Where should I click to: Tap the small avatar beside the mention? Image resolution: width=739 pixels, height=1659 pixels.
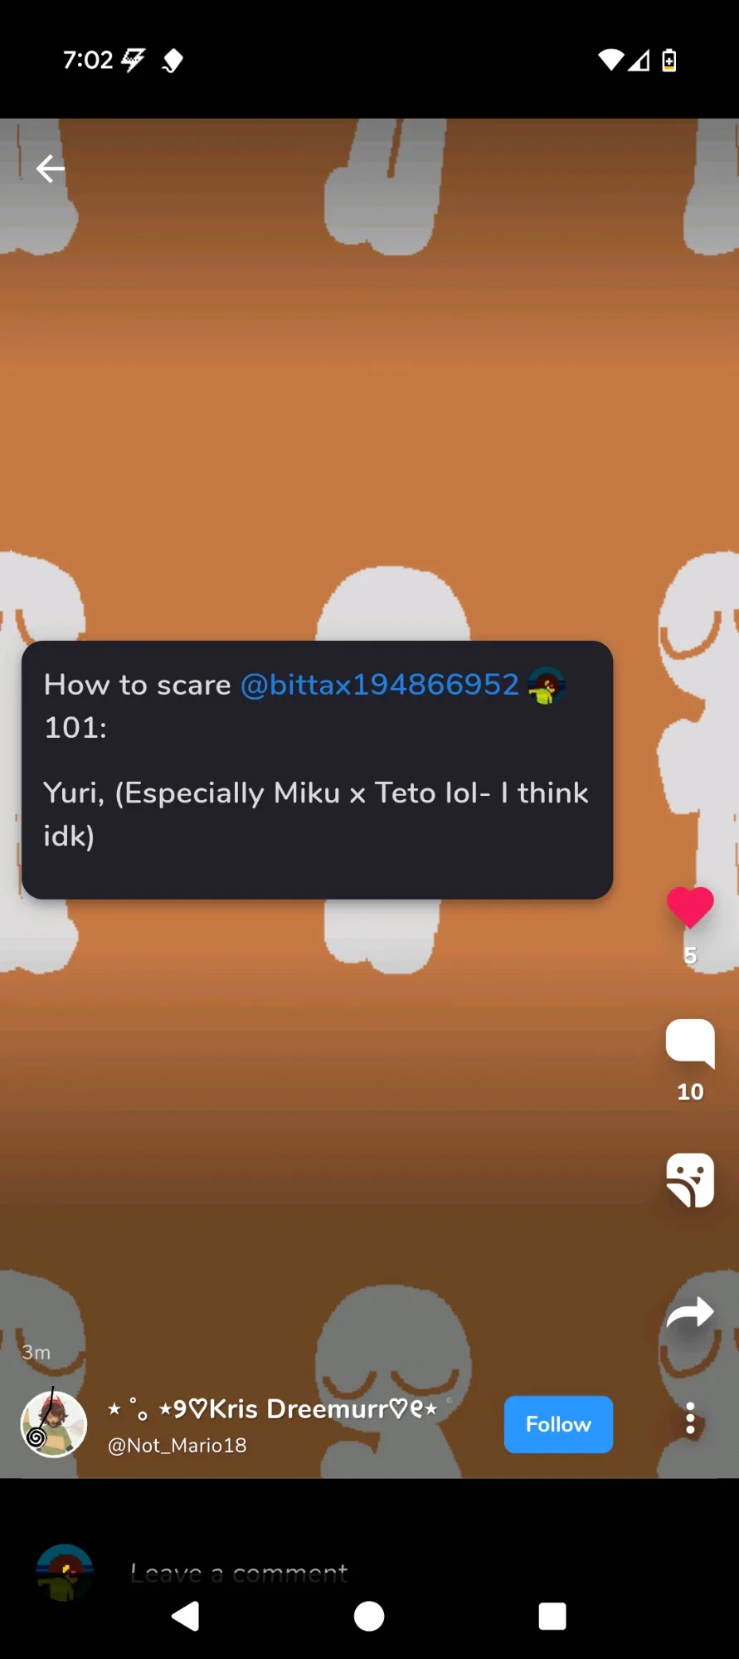(547, 686)
